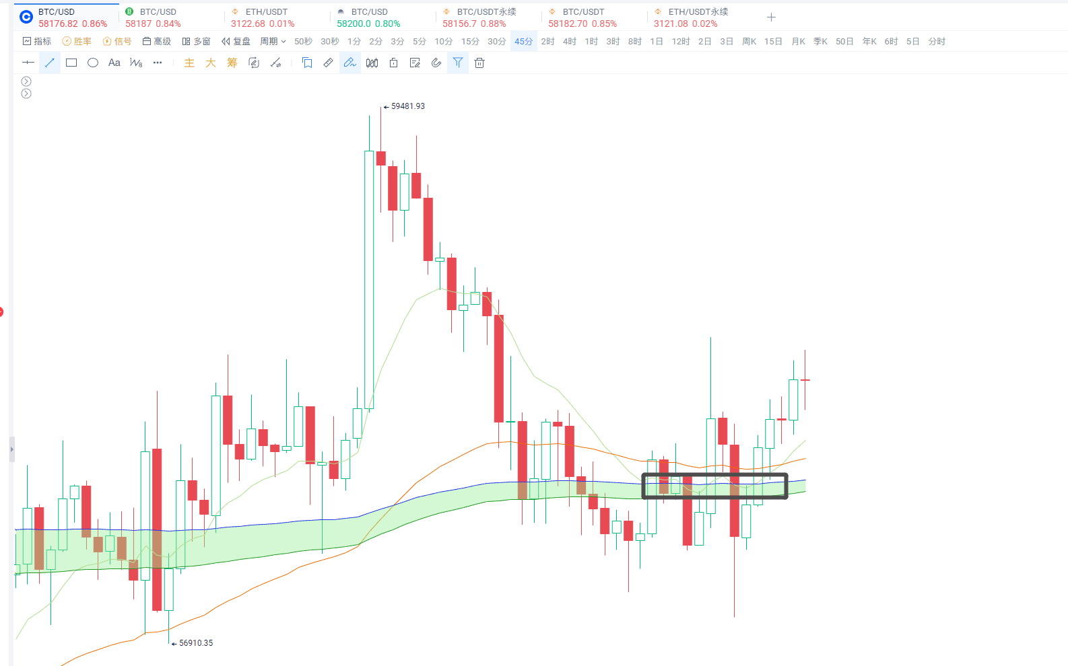Switch to the 50日 timeframe
The height and width of the screenshot is (666, 1068).
click(x=844, y=41)
